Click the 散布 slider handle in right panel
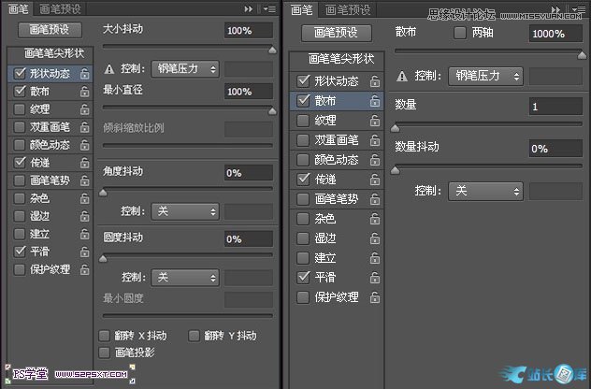This screenshot has height=389, width=591. 582,56
